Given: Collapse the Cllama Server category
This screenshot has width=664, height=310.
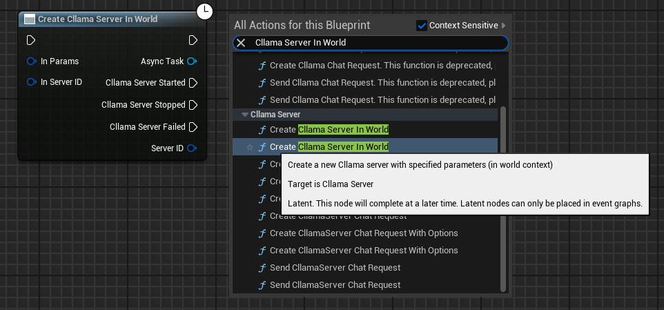Looking at the screenshot, I should pos(245,115).
